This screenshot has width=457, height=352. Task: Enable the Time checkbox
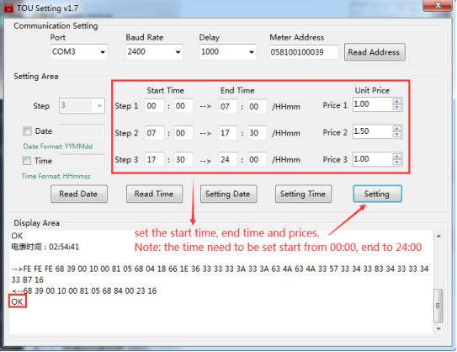click(x=27, y=161)
